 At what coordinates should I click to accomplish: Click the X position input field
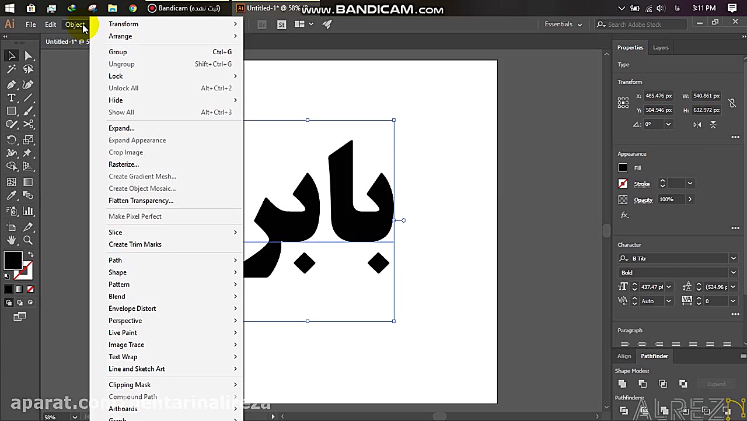[x=659, y=96]
